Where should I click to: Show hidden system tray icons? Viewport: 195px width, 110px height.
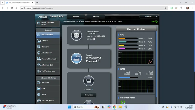pyautogui.click(x=159, y=107)
